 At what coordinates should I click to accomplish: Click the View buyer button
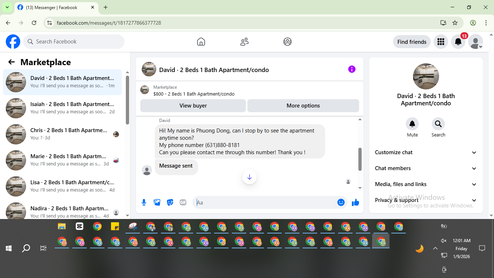193,106
